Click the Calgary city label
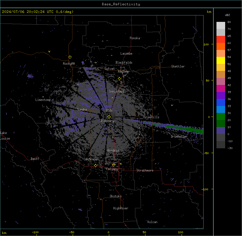Image resolution: width=242 pixels, height=236 pixels. [x=112, y=169]
